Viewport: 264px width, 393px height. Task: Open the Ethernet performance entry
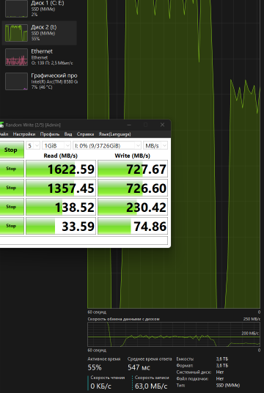(x=39, y=57)
